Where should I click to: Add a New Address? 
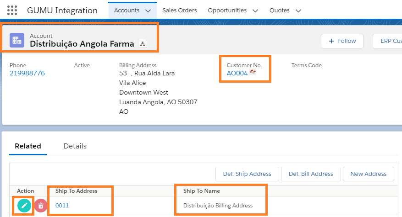click(x=369, y=174)
